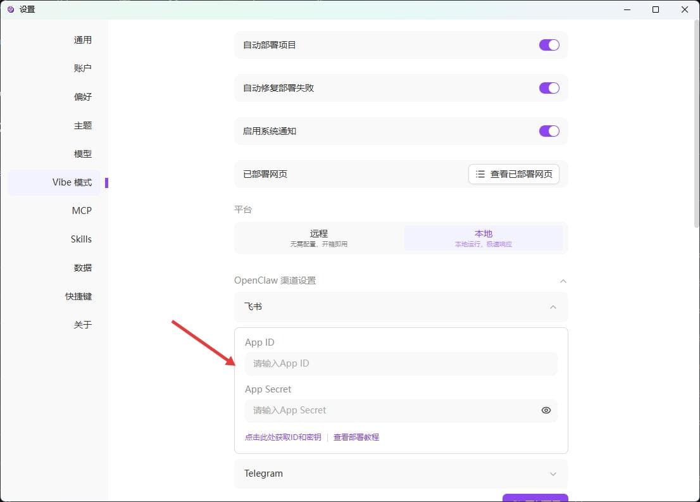Open 快捷键 shortcut settings
700x502 pixels.
tap(78, 296)
